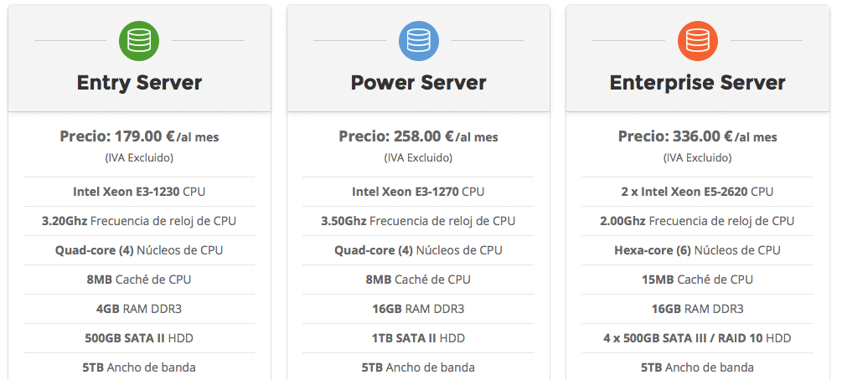This screenshot has width=842, height=380.
Task: Select the Enterprise Server heading
Action: click(x=697, y=83)
